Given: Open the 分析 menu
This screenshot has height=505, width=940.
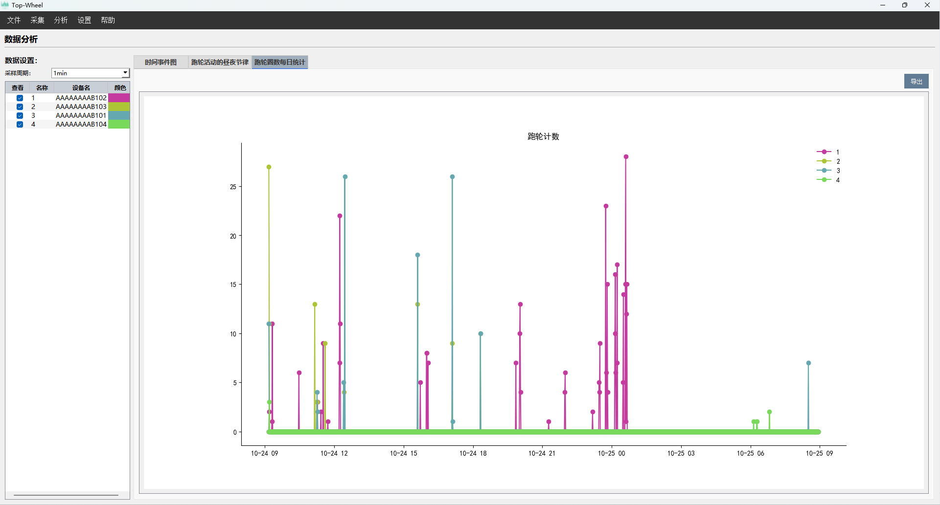Looking at the screenshot, I should tap(61, 20).
